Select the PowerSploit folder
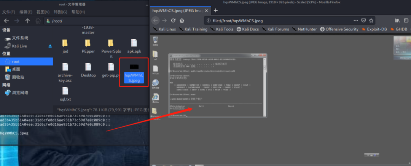411x166 pixels. click(111, 48)
